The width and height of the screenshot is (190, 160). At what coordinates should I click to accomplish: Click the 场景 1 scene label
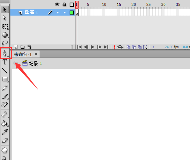(x=36, y=63)
